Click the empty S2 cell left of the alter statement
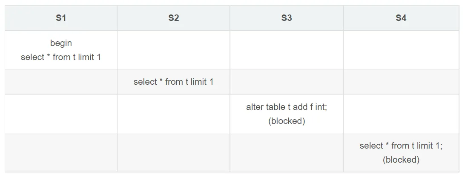Viewport: 465px width, 175px height. pos(173,114)
